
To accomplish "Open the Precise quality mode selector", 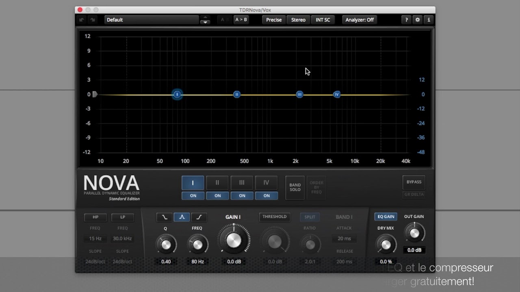I will click(274, 19).
